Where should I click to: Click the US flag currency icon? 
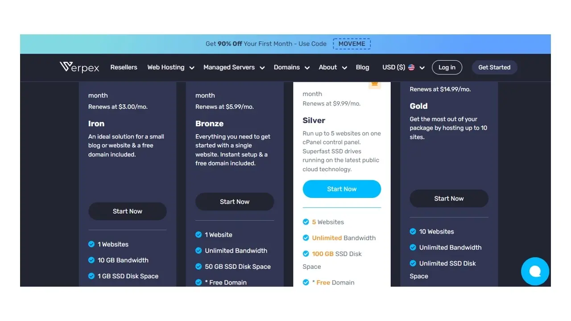(x=411, y=67)
